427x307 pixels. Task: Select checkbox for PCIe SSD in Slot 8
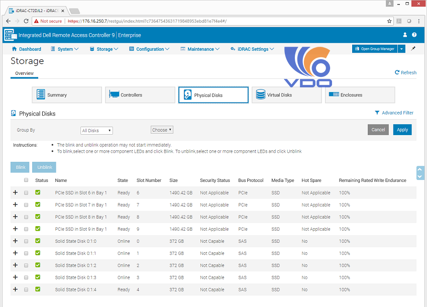click(26, 217)
